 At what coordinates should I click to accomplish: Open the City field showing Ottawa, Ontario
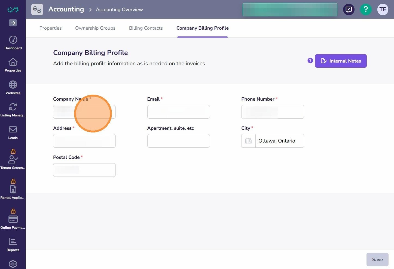click(x=273, y=141)
